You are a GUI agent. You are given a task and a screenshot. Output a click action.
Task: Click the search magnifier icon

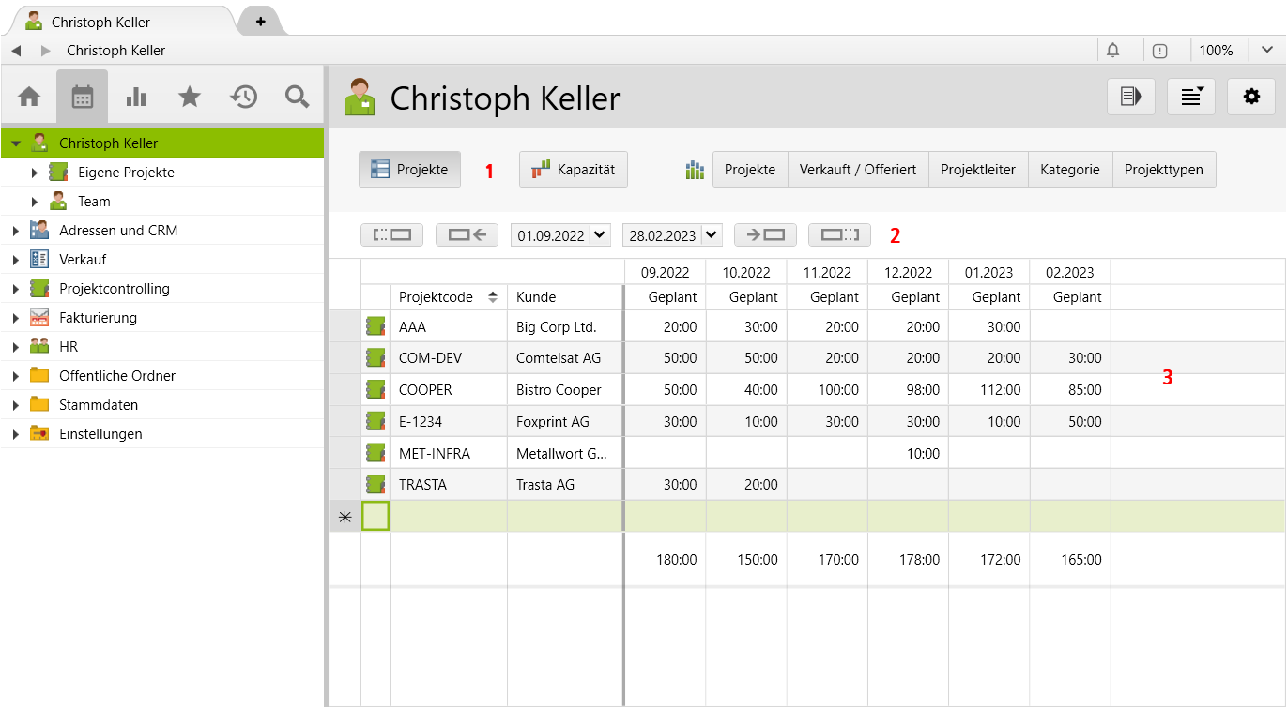[298, 97]
